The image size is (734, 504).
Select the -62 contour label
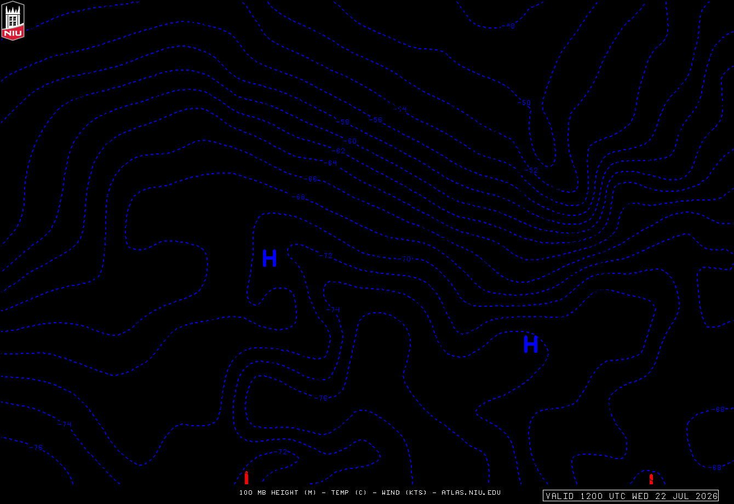(339, 151)
